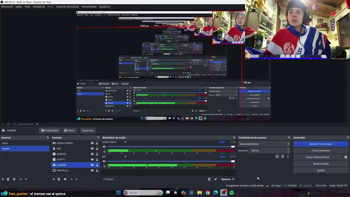The image size is (350, 197).
Task: Open scene filters icon in Escenas toolbar
Action: pos(14,179)
